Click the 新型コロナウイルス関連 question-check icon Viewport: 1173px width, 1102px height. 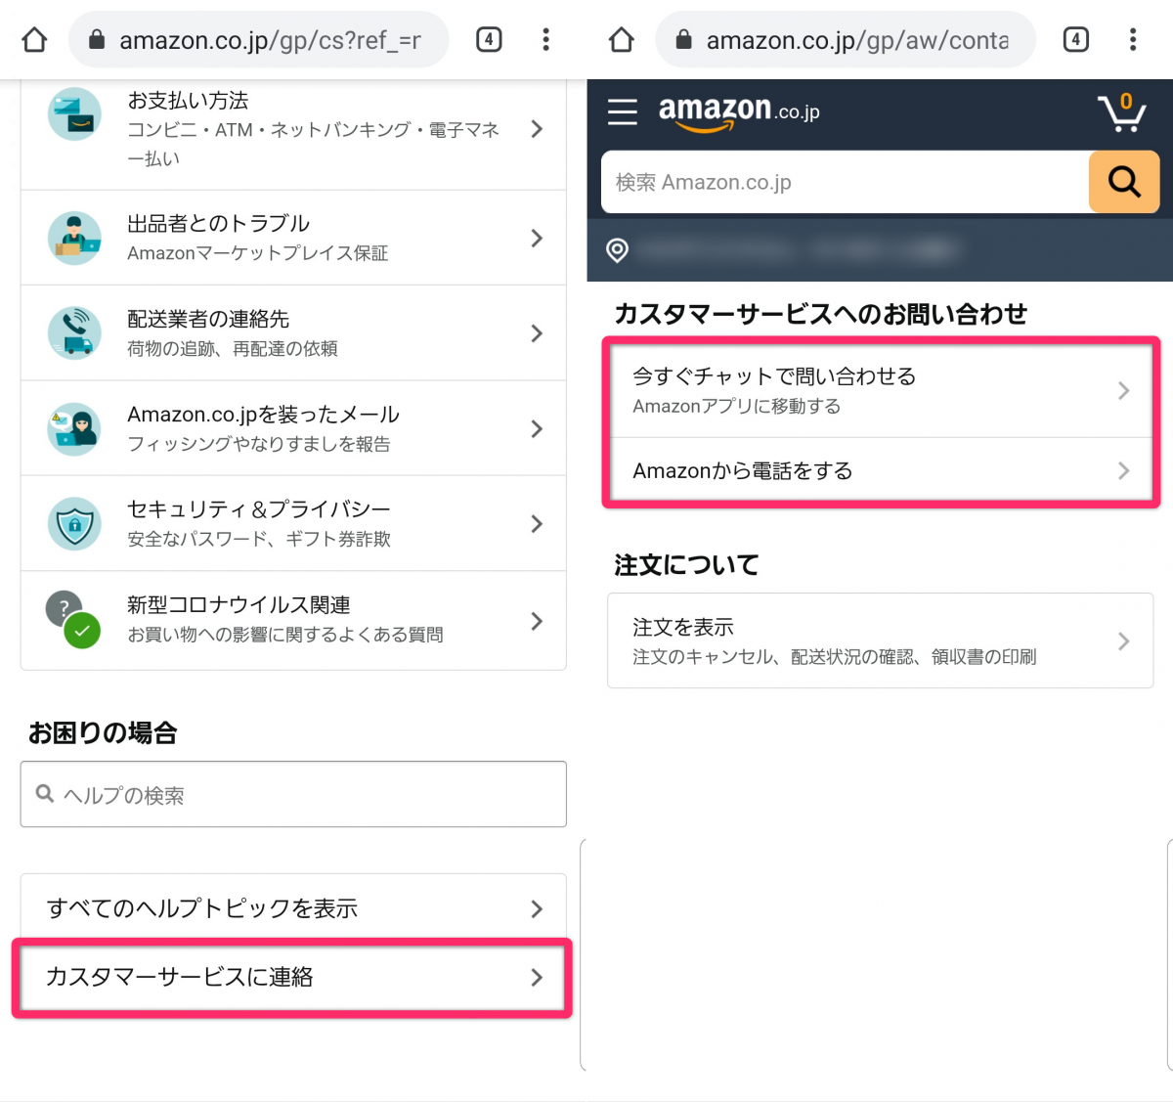(74, 620)
